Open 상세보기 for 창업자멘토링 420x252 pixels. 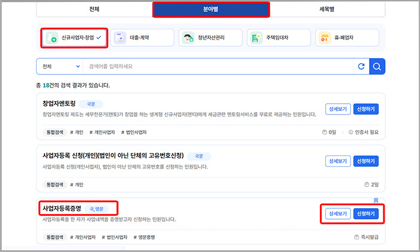point(338,109)
